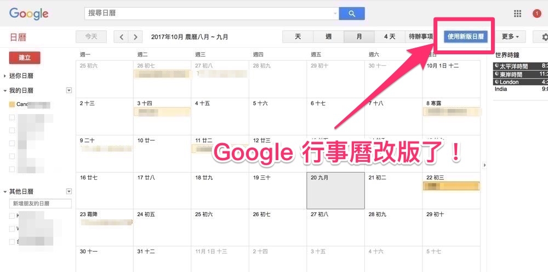Click the blue search magnifier button
Screen dimensions: 548x272
(352, 14)
